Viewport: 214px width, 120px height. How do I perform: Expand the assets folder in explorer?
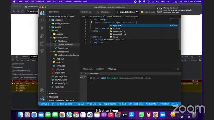51,34
